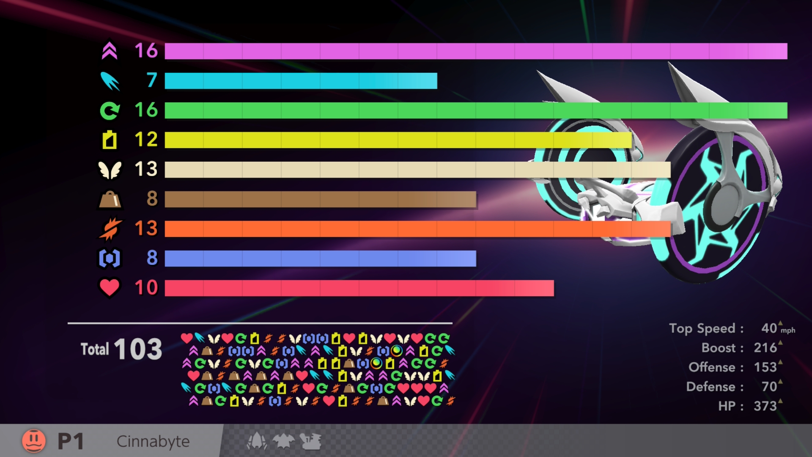Screen dimensions: 812x457
Task: Click the HP value 373
Action: pos(765,406)
